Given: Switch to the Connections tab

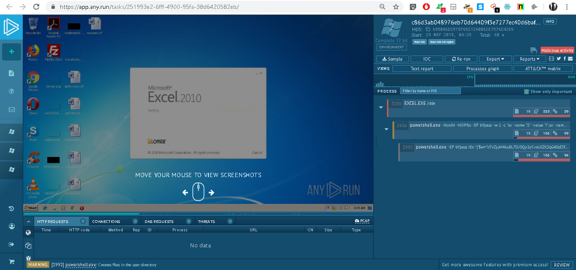Looking at the screenshot, I should 106,221.
